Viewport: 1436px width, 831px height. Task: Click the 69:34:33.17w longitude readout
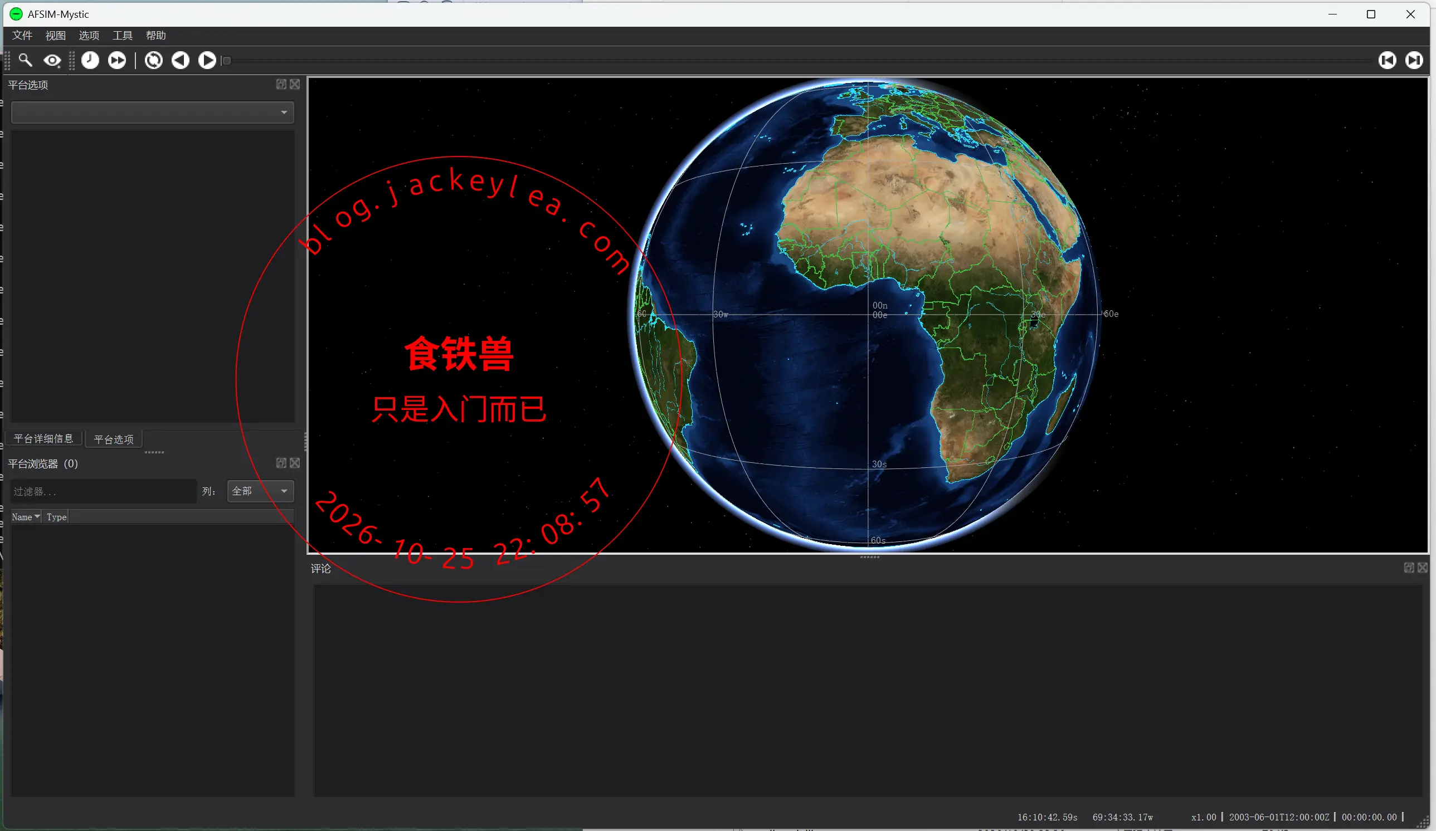[1123, 817]
